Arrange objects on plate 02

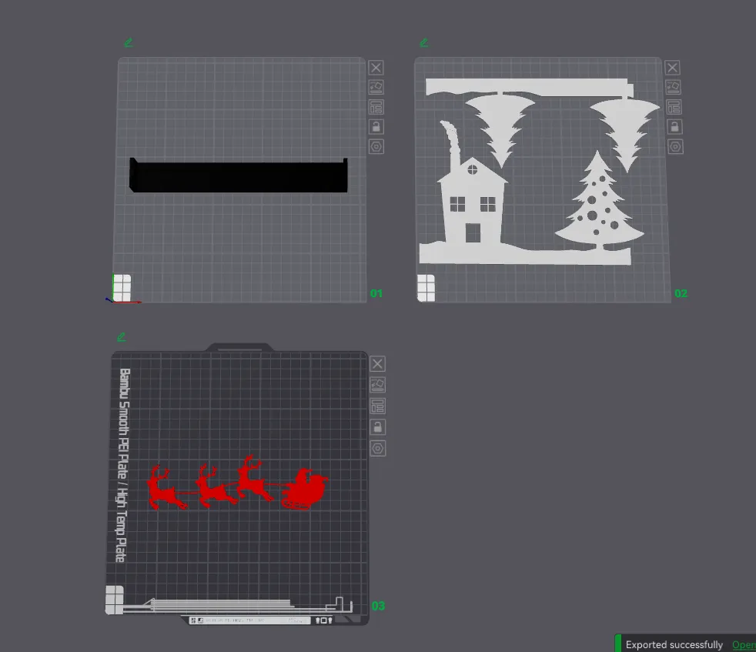tap(674, 107)
